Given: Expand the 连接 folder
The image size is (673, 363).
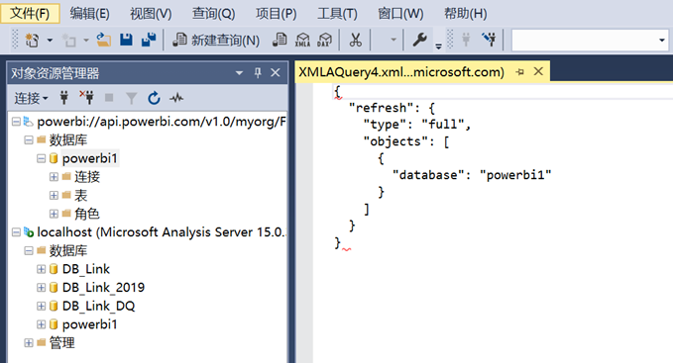Looking at the screenshot, I should pyautogui.click(x=54, y=177).
